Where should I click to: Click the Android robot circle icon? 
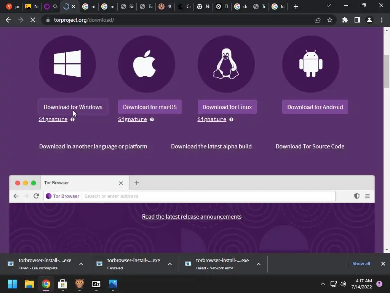point(311,64)
